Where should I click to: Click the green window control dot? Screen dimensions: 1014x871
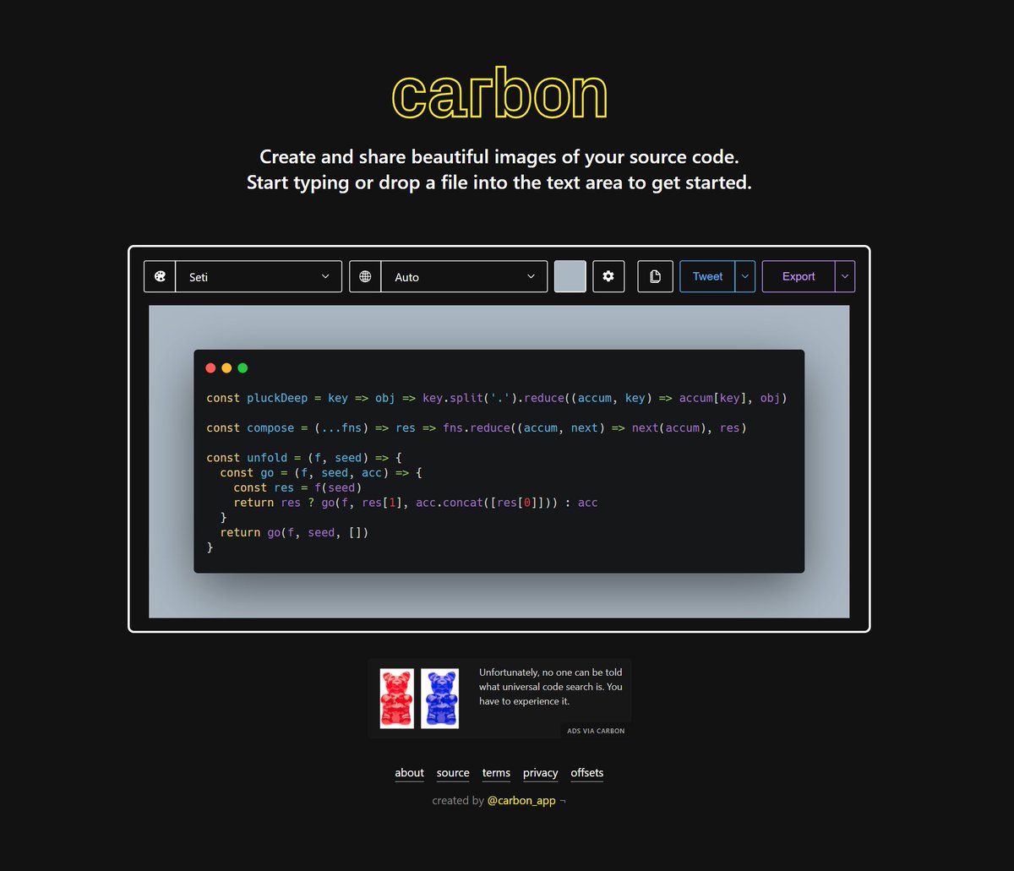[243, 368]
